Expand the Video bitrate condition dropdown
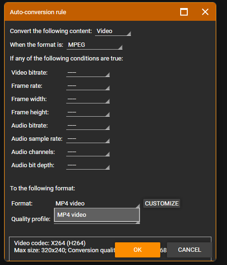 [88, 73]
